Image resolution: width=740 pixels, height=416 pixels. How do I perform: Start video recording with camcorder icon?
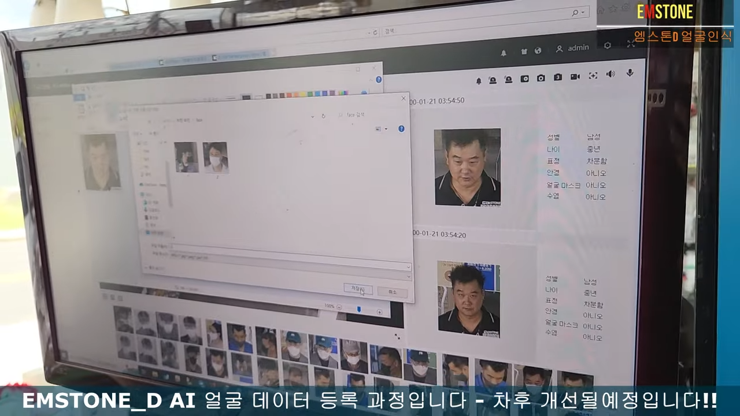(575, 77)
